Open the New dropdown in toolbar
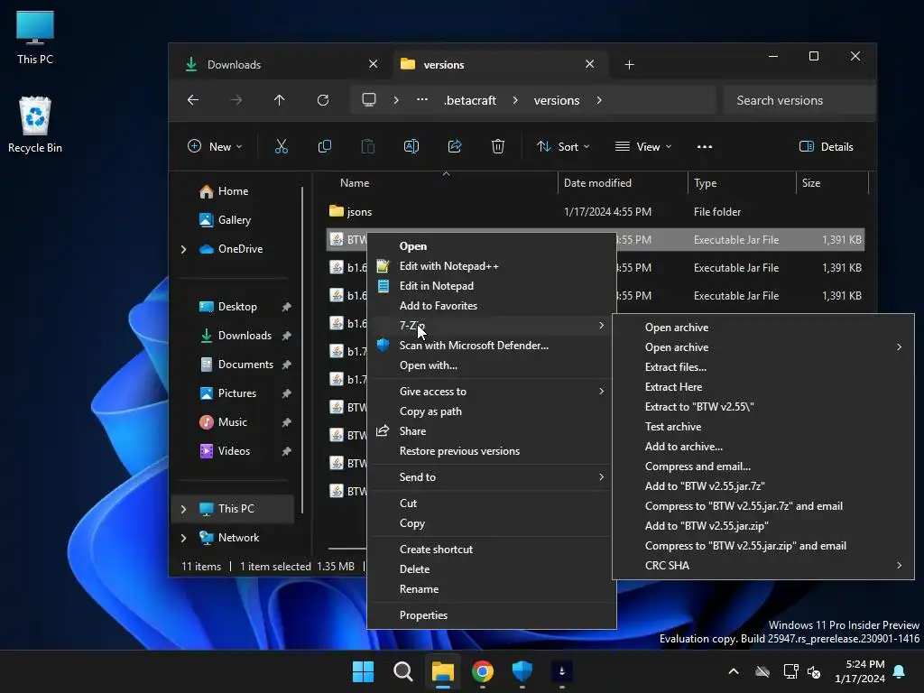Screen dimensions: 924x693 pos(215,147)
